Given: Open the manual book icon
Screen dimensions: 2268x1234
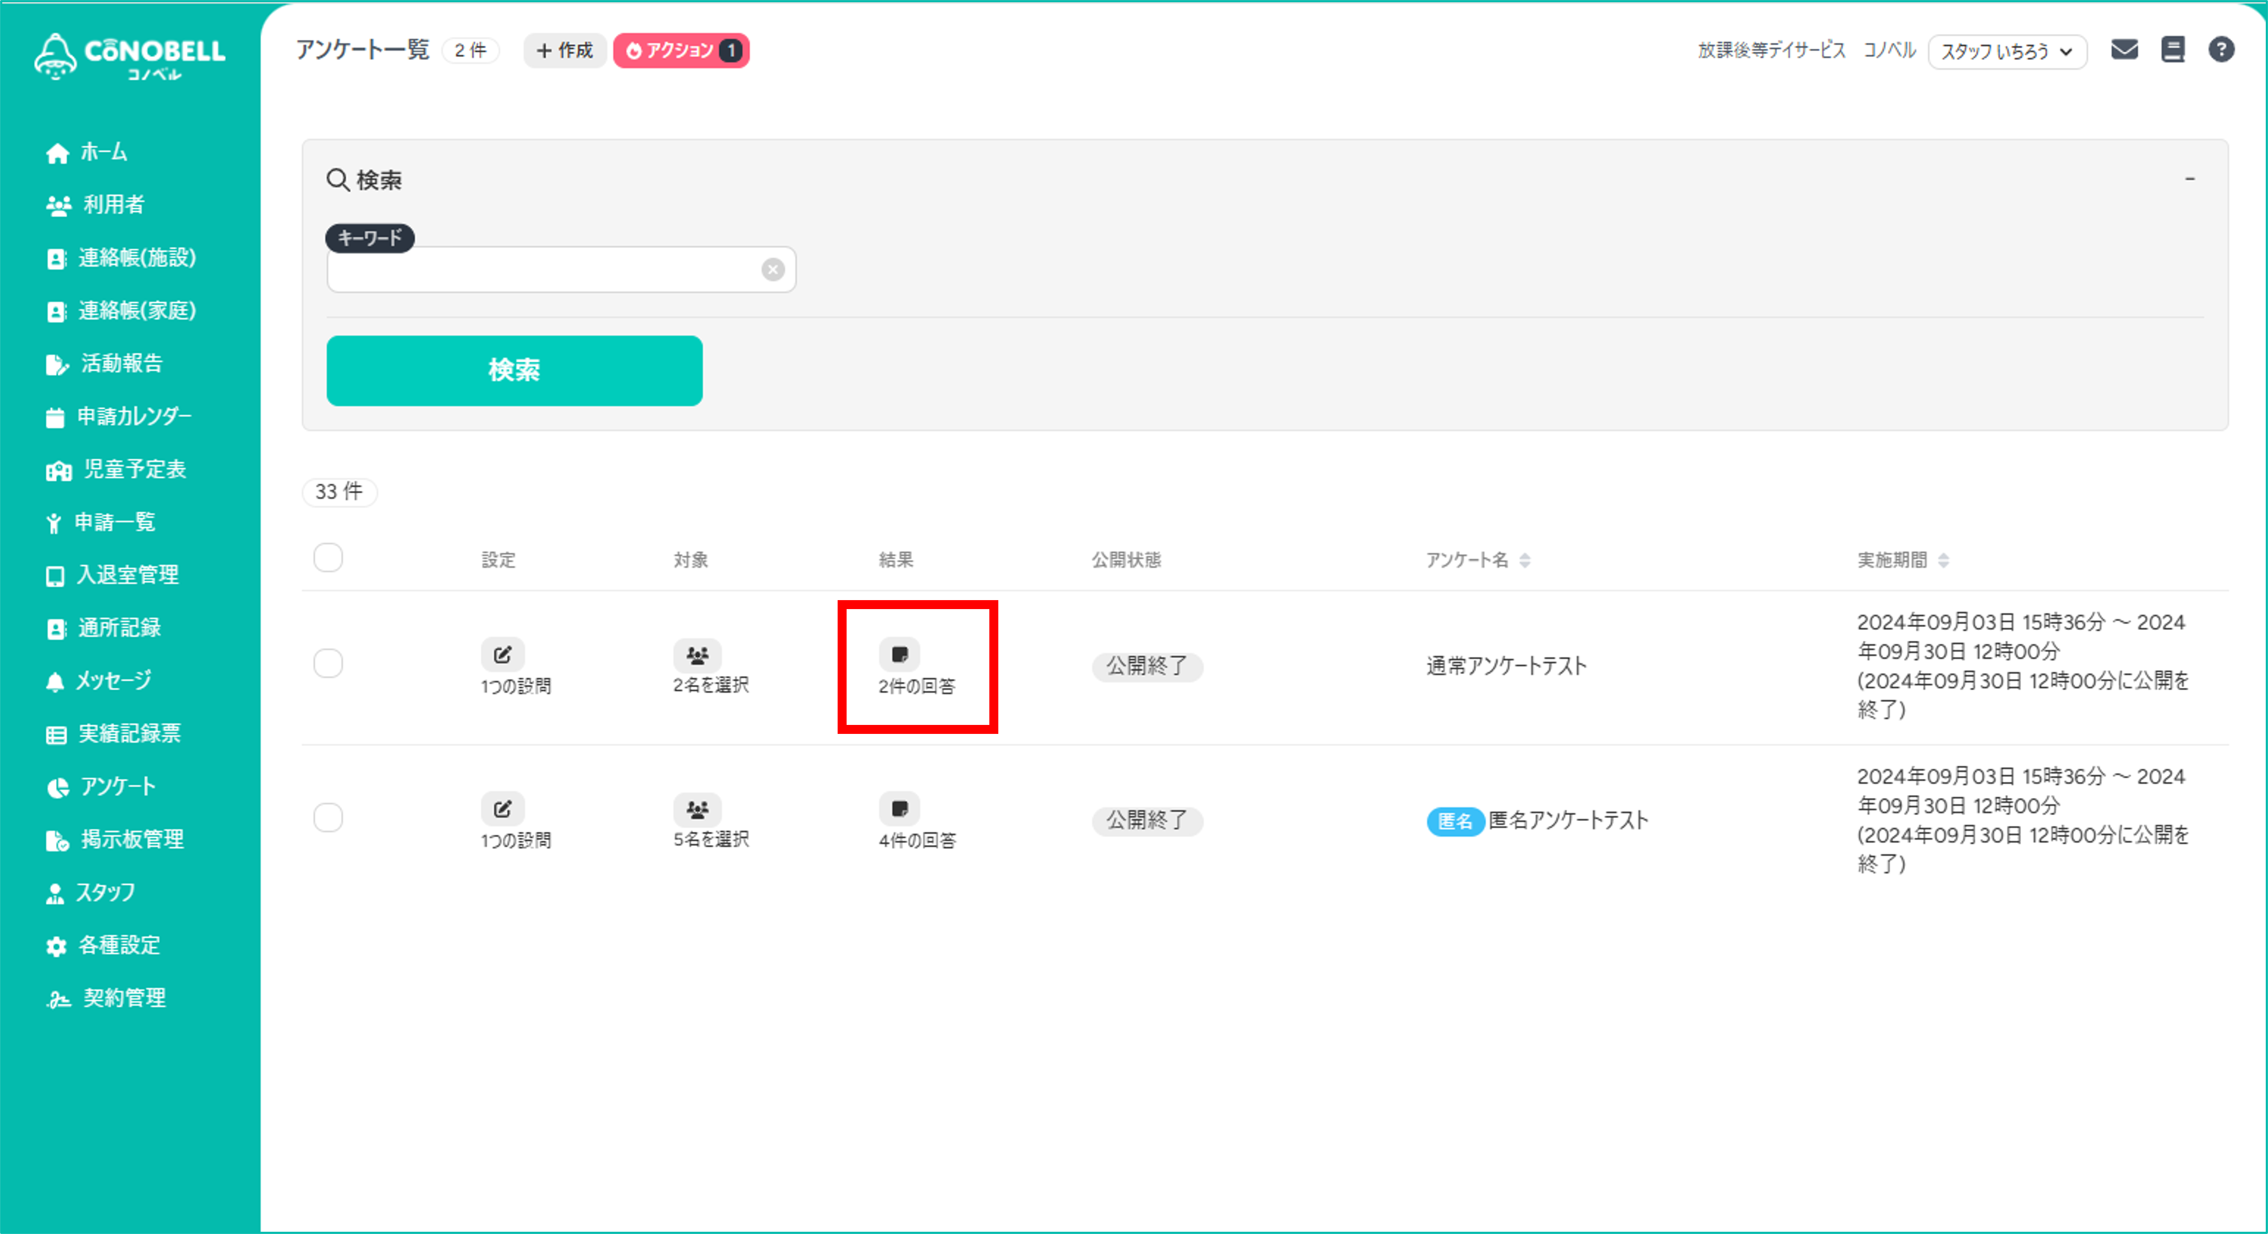Looking at the screenshot, I should point(2173,50).
